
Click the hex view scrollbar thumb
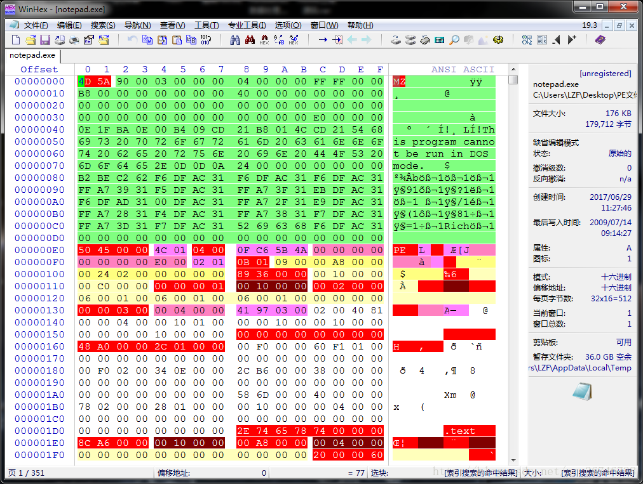[513, 79]
